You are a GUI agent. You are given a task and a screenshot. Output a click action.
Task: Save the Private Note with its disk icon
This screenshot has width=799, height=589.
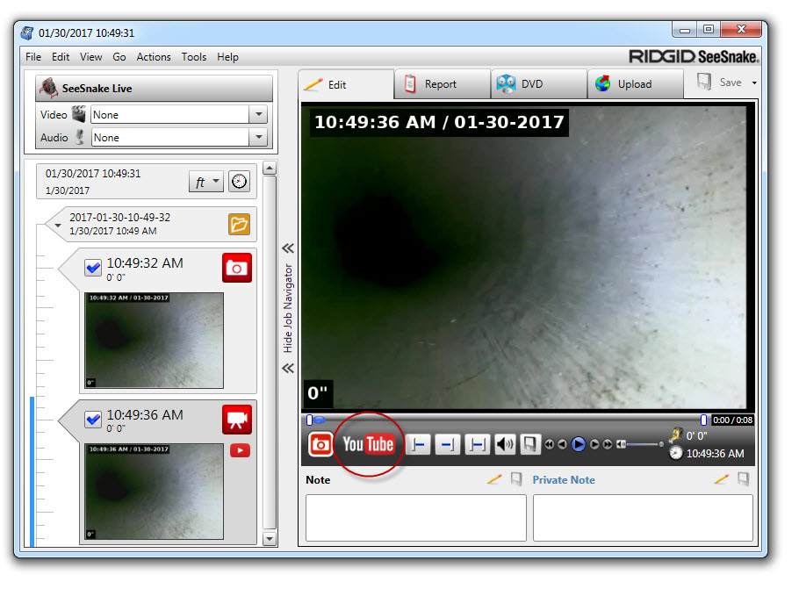click(x=744, y=479)
